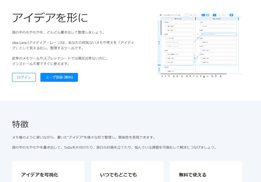Click the アイデアを形に headline
Viewport: 261px width, 182px height.
50,18
